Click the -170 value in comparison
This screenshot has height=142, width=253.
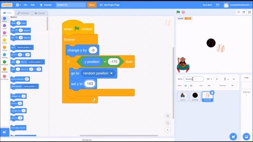coord(113,62)
